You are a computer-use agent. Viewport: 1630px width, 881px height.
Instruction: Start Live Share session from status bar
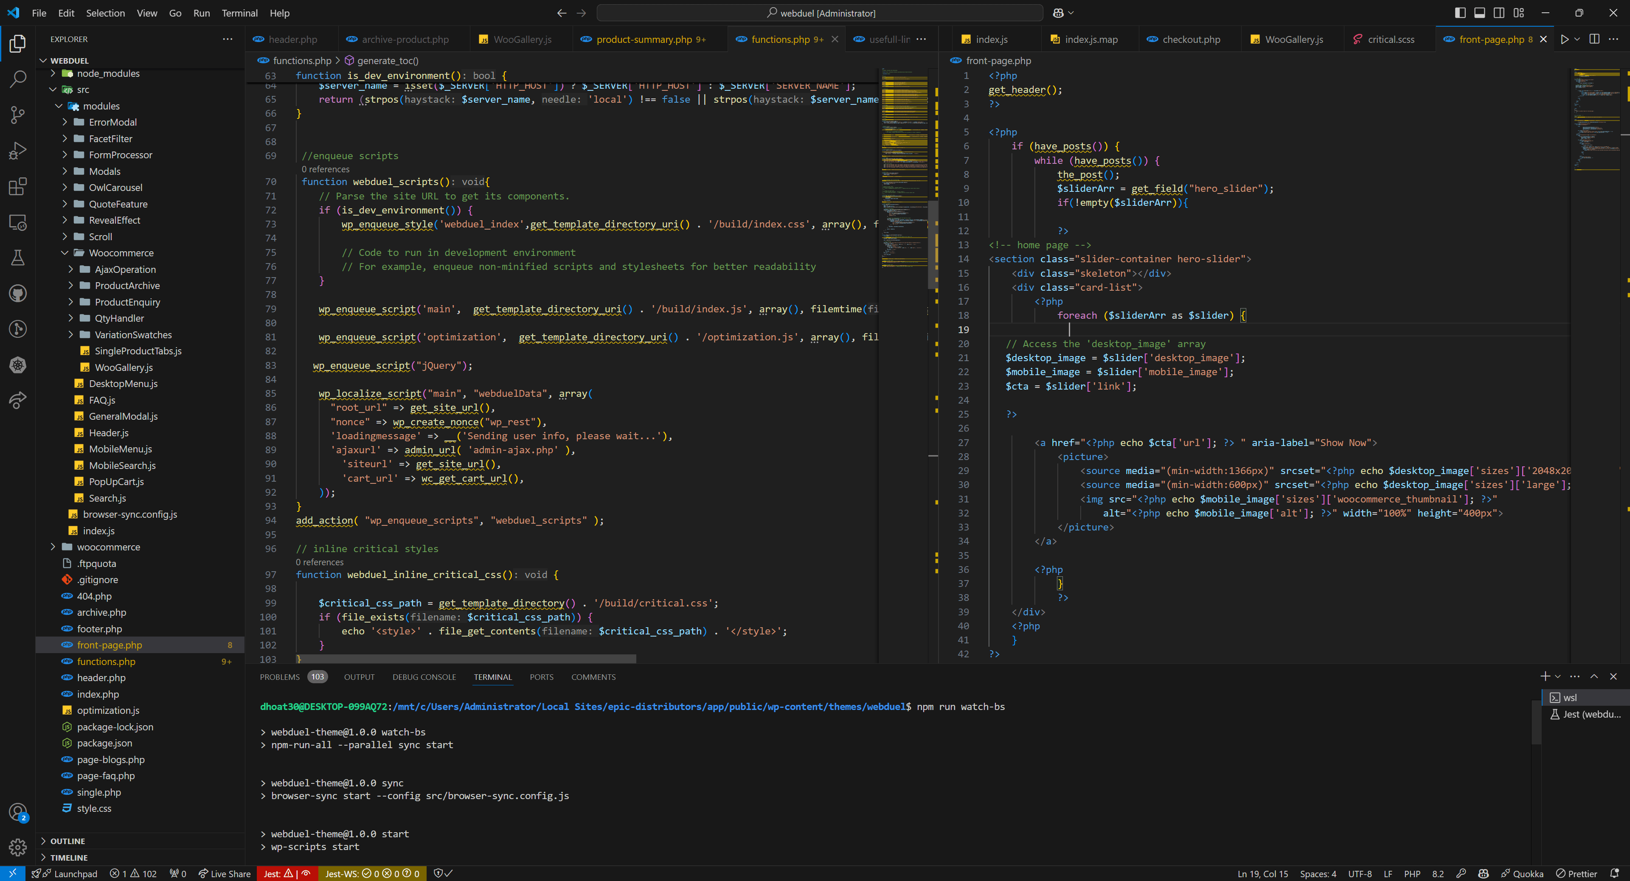click(225, 873)
